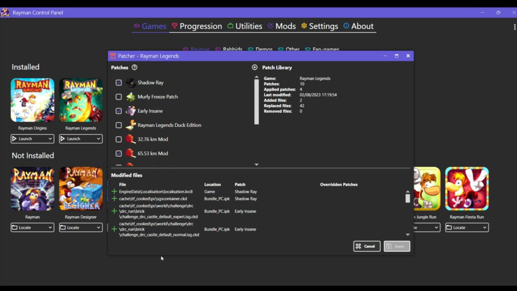Expand the Rayman Designer Locate dropdown
The image size is (517, 291).
tap(98, 228)
